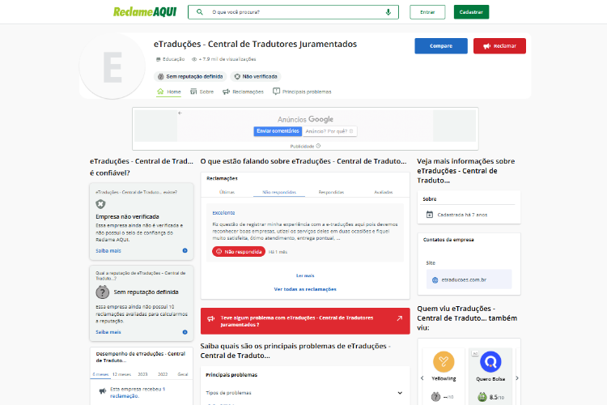607x405 pixels.
Task: Click the Entrar button
Action: click(x=427, y=12)
